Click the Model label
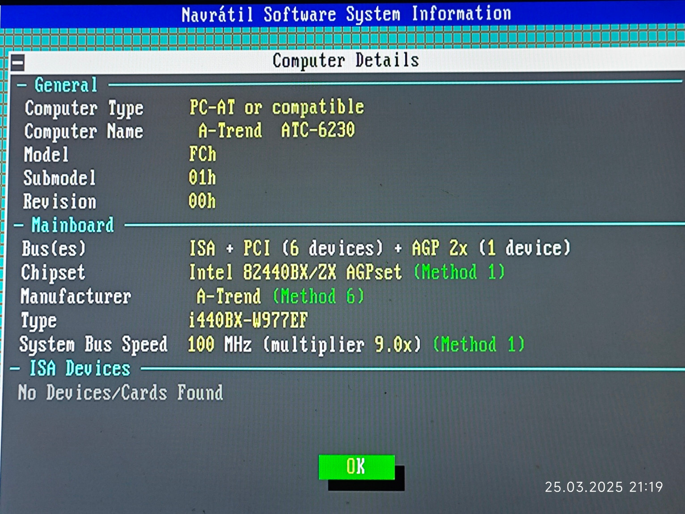 coord(46,155)
